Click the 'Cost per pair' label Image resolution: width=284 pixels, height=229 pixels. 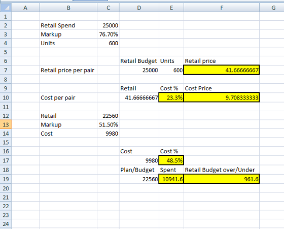(x=68, y=97)
